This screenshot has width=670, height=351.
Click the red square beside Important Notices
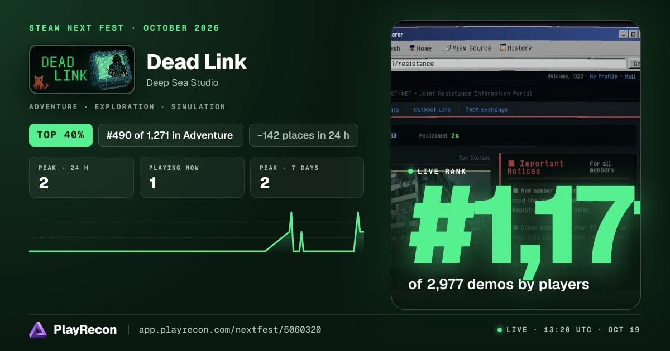[x=511, y=164]
